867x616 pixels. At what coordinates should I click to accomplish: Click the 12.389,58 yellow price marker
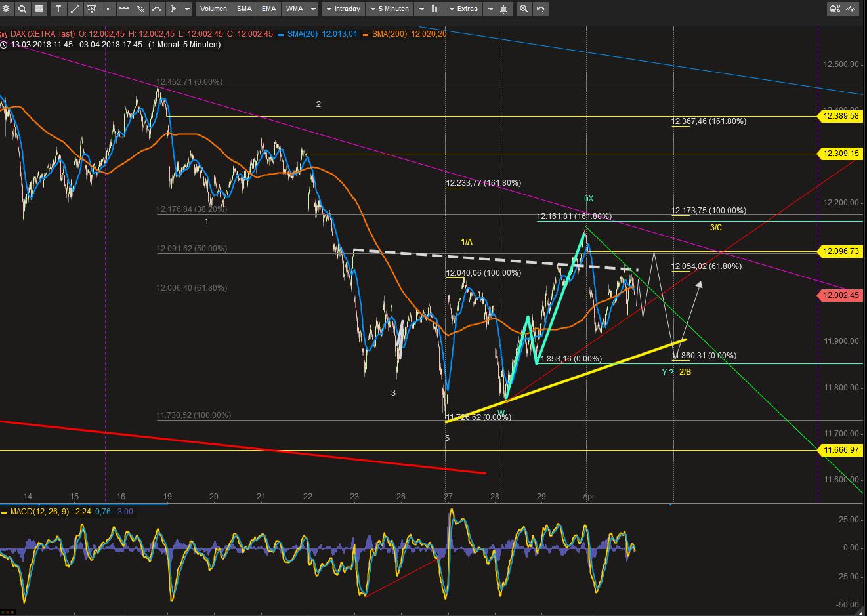point(839,116)
